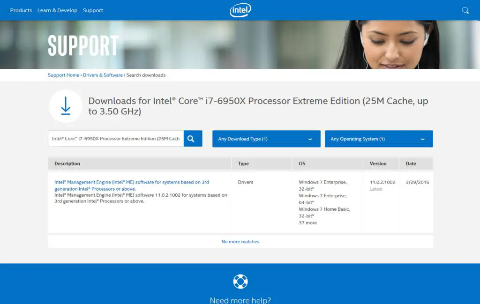
Task: Click the lifebuoy help icon
Action: click(x=240, y=282)
